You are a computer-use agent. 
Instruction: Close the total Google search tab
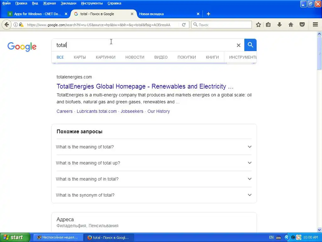(x=132, y=14)
